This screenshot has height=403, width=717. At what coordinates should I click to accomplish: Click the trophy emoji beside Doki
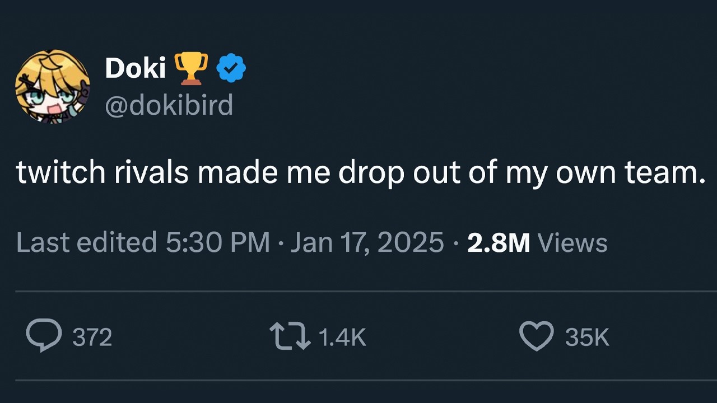(x=191, y=68)
